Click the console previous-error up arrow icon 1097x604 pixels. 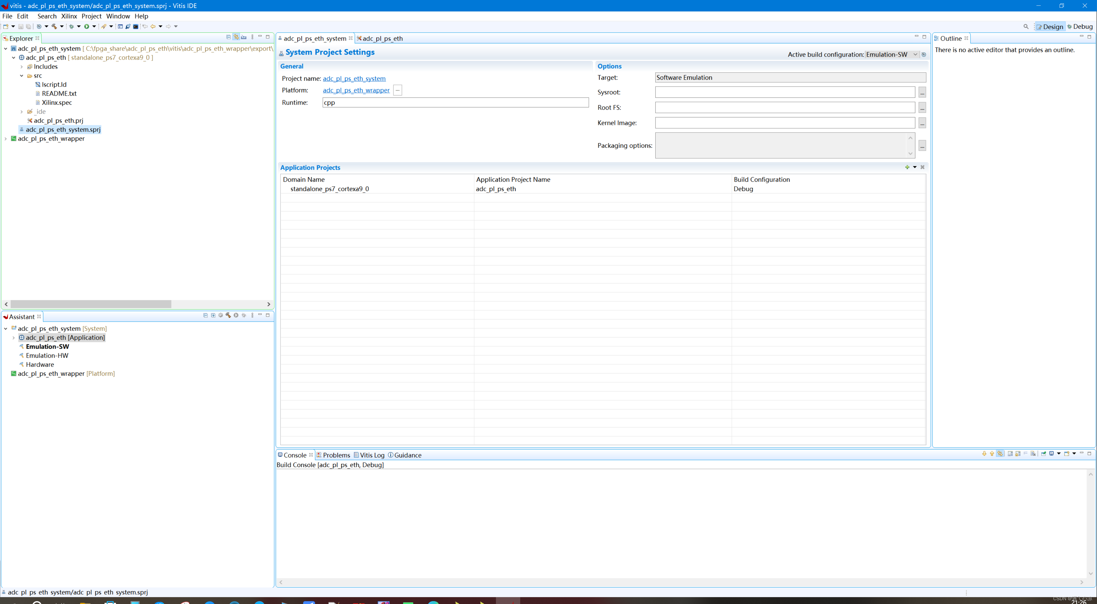click(x=992, y=454)
